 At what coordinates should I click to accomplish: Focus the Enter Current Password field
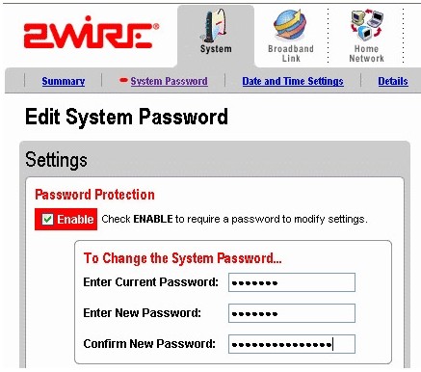[292, 282]
